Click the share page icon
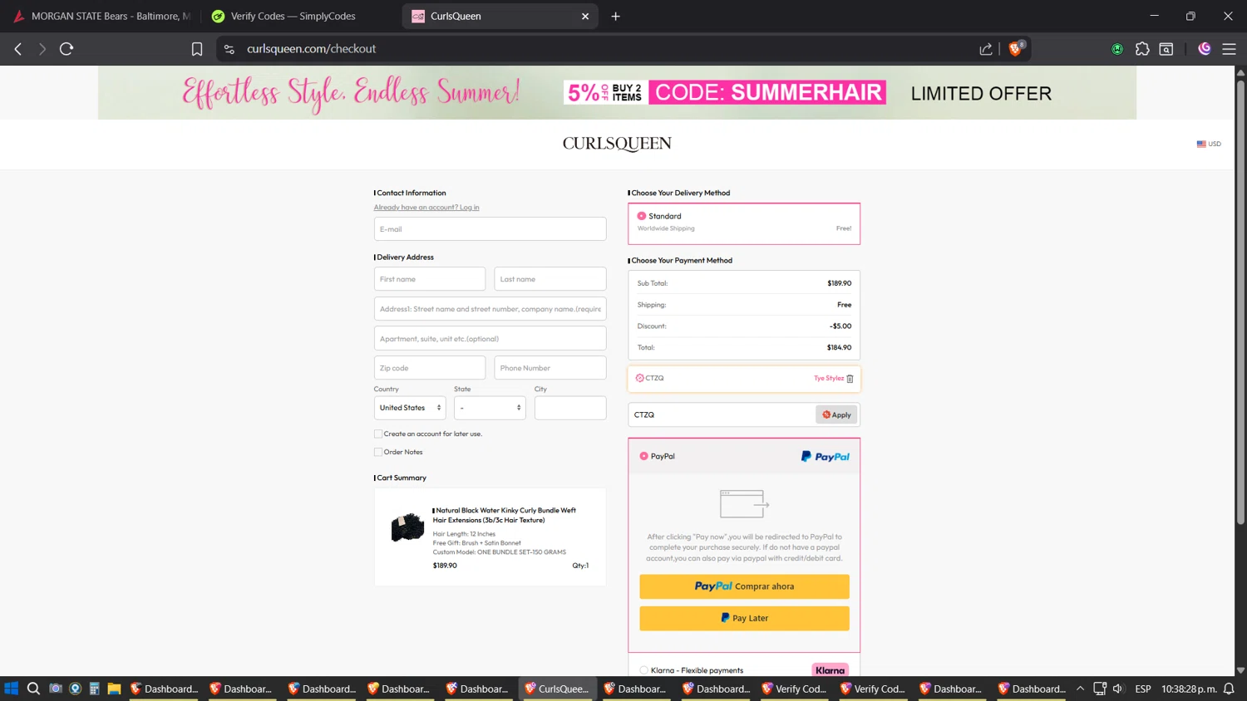 pyautogui.click(x=986, y=49)
